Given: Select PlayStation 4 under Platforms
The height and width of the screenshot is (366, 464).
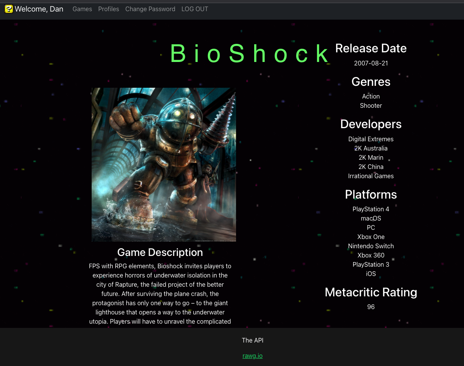Looking at the screenshot, I should click(x=371, y=209).
